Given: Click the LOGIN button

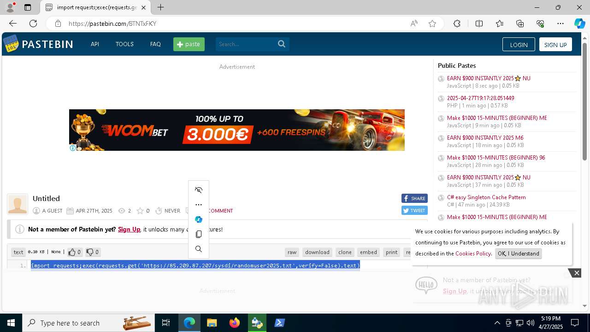Looking at the screenshot, I should point(519,45).
